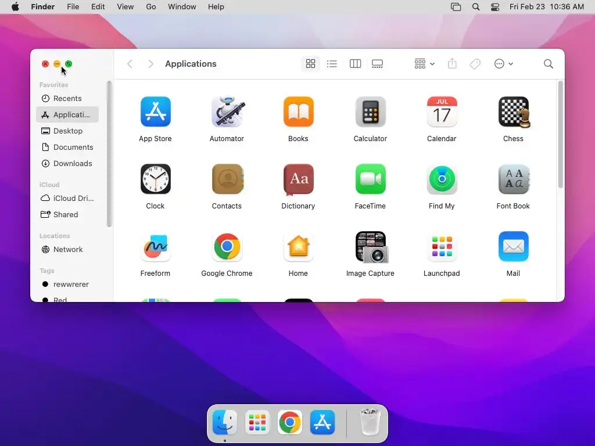Open Downloads in the sidebar
This screenshot has height=446, width=595.
tap(67, 163)
